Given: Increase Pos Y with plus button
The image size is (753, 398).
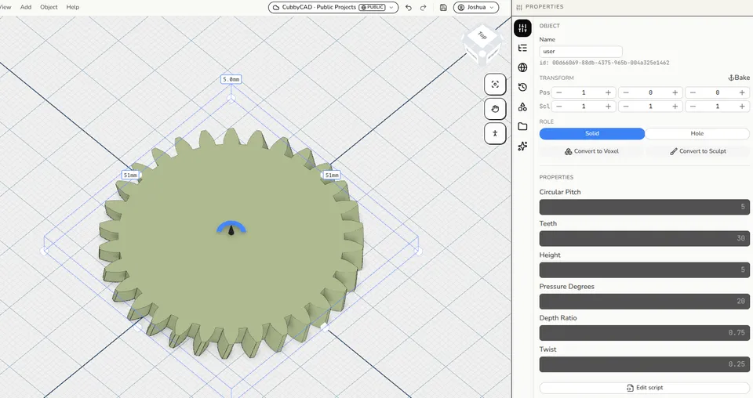Looking at the screenshot, I should coord(675,92).
